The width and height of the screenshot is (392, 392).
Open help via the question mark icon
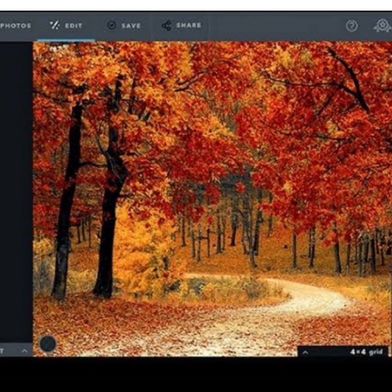coord(352,26)
